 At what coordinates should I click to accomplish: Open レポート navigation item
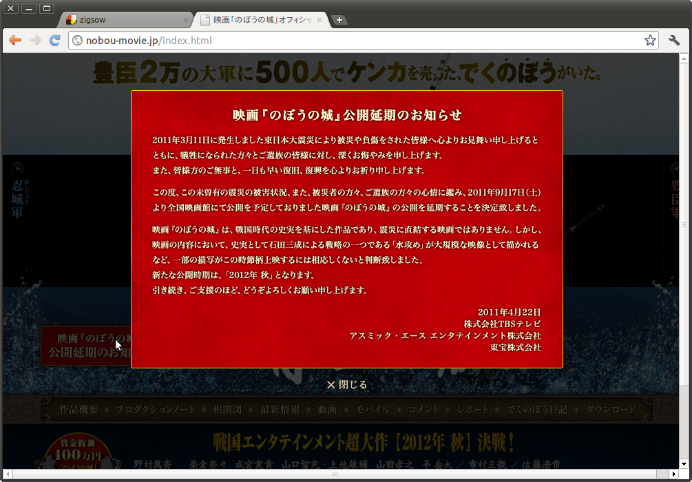(x=472, y=410)
